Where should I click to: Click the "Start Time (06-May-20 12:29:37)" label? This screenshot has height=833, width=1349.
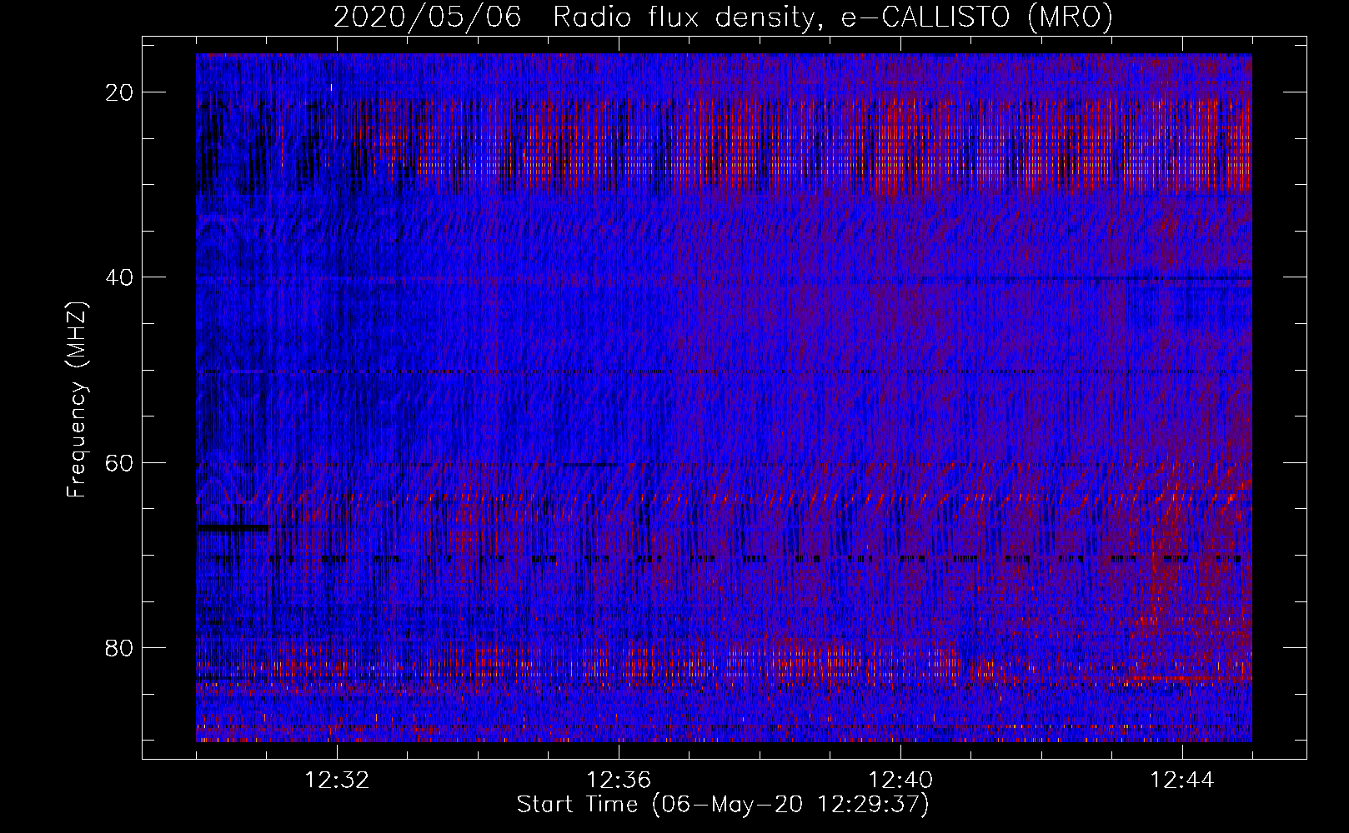723,805
